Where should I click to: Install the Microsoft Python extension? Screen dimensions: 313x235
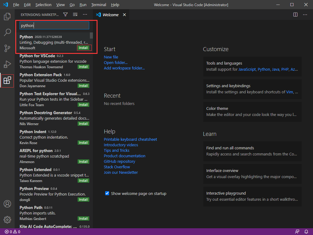click(83, 48)
